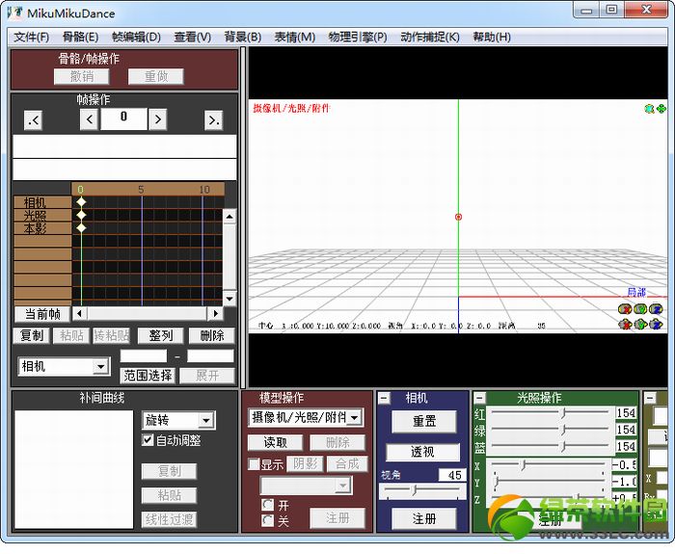Click the range end frame input field

210,356
